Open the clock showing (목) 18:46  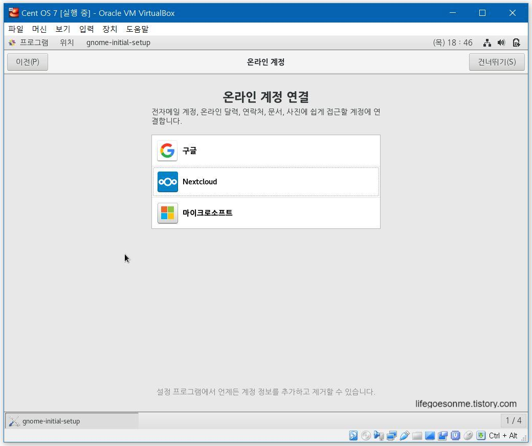[x=453, y=43]
